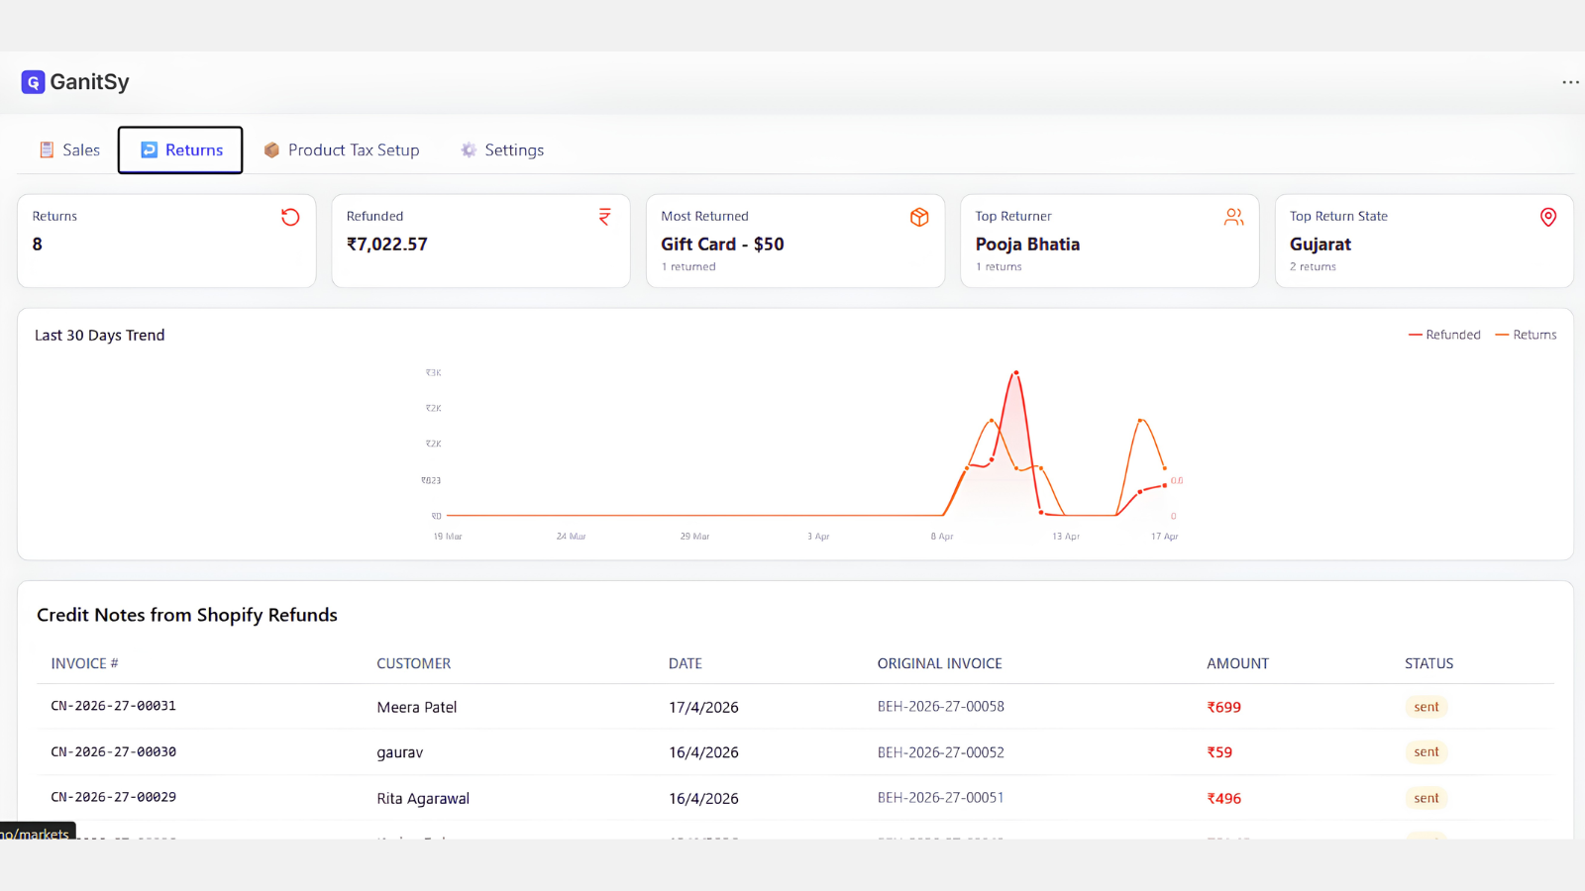Click the gear icon beside Settings
The width and height of the screenshot is (1585, 891).
coord(469,149)
